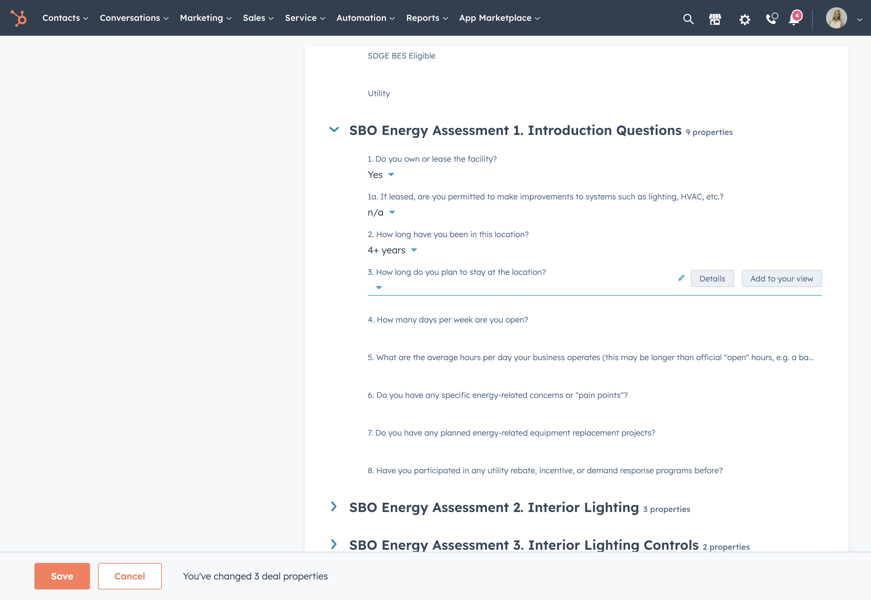Click question 1a about leased improvements
This screenshot has height=600, width=871.
pyautogui.click(x=545, y=196)
